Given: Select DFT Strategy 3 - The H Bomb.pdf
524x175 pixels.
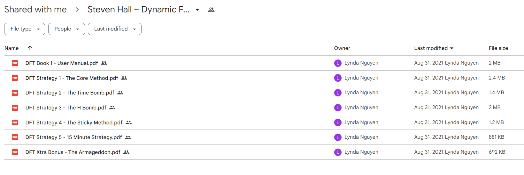Looking at the screenshot, I should pyautogui.click(x=66, y=108).
